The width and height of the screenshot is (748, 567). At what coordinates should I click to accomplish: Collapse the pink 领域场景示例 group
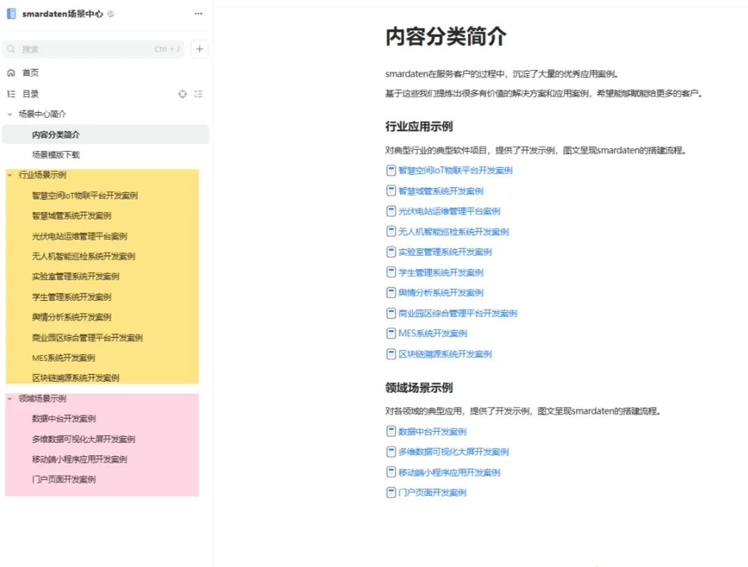[x=8, y=400]
